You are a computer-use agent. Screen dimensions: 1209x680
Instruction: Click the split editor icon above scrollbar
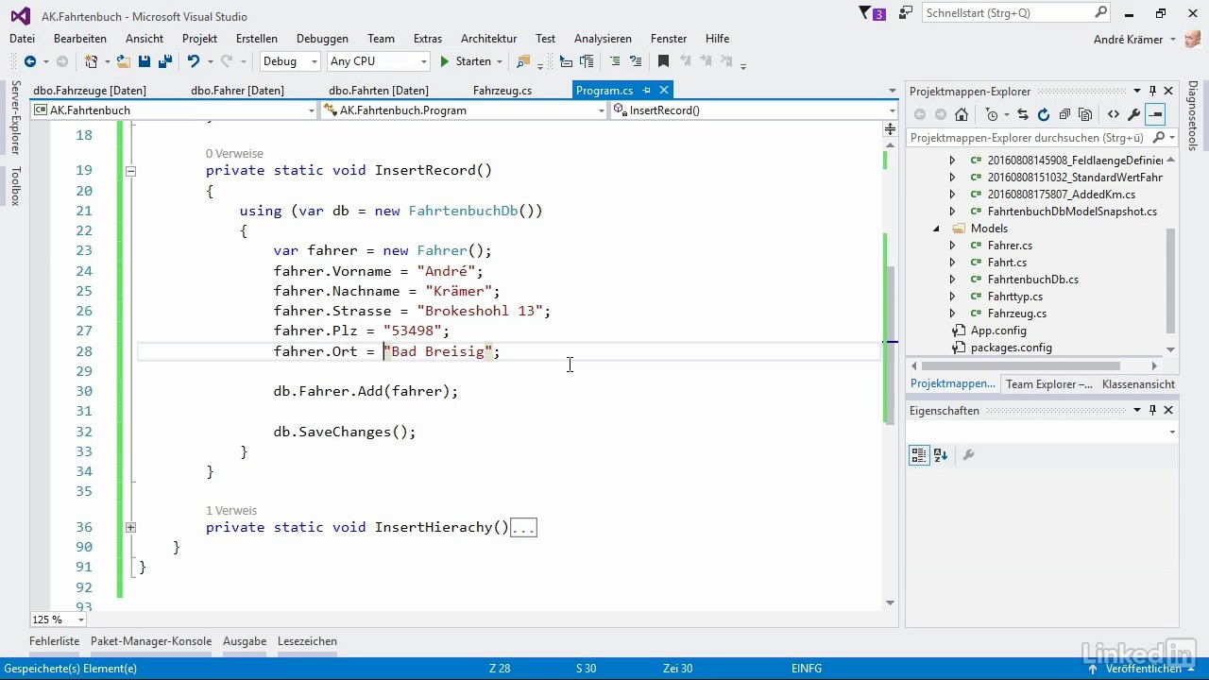[890, 128]
